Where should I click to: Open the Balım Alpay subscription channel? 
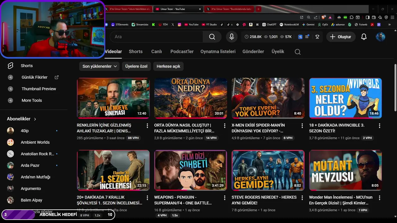(31, 200)
